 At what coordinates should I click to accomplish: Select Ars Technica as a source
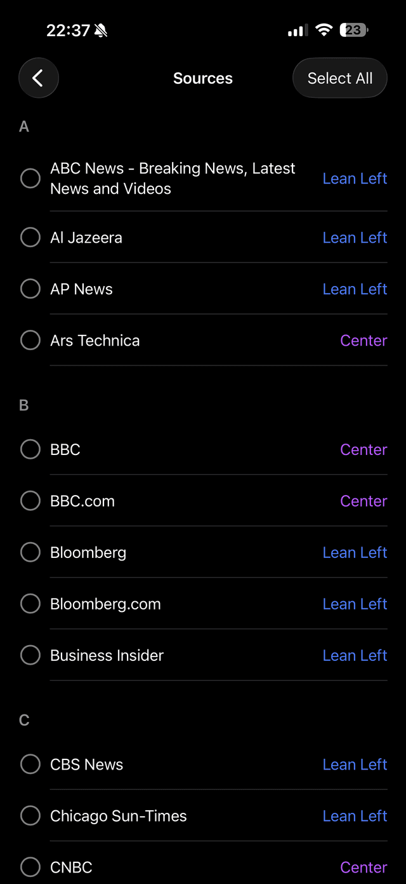(30, 340)
